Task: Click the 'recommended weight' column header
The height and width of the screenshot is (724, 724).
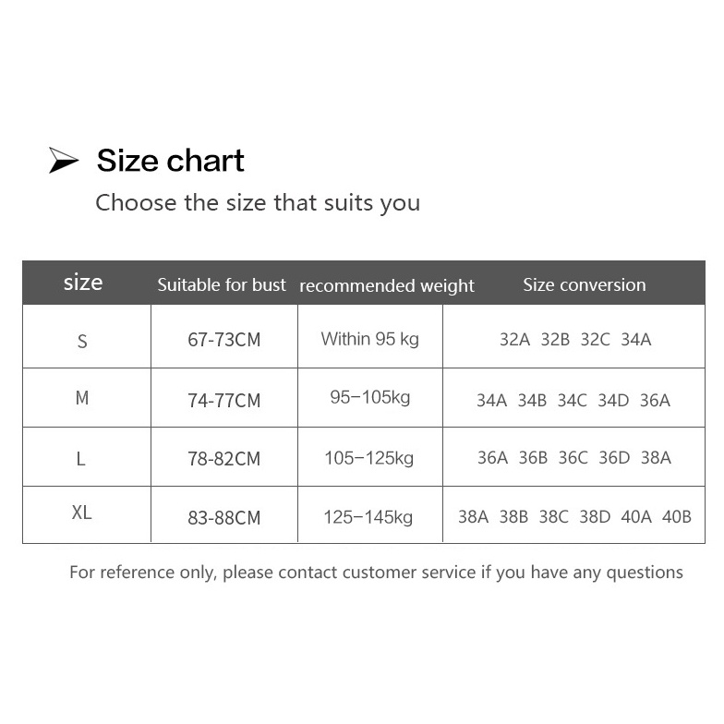Action: [x=387, y=285]
